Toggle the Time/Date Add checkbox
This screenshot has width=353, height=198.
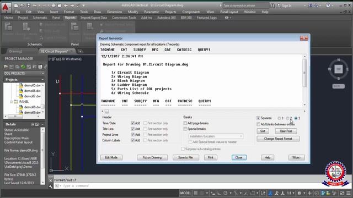pyautogui.click(x=132, y=123)
